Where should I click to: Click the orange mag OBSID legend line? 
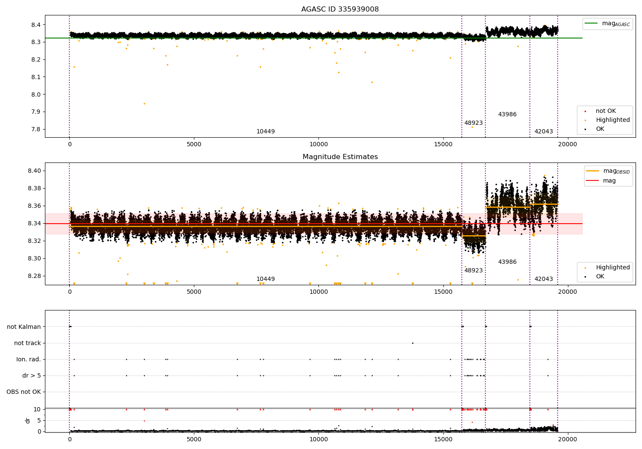592,171
